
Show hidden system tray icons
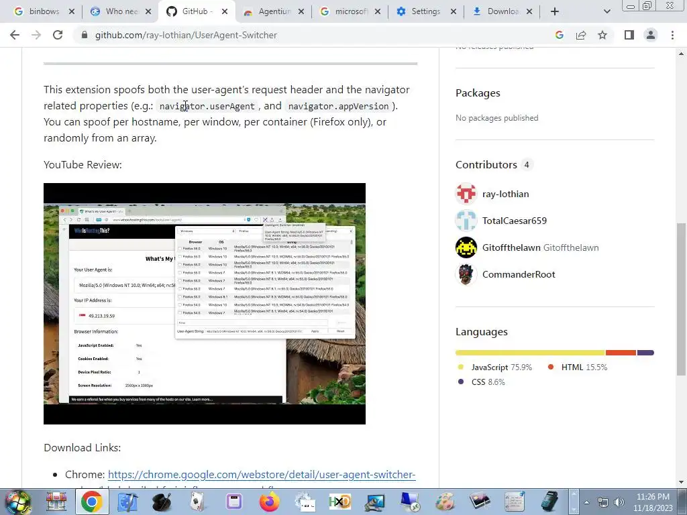(586, 502)
